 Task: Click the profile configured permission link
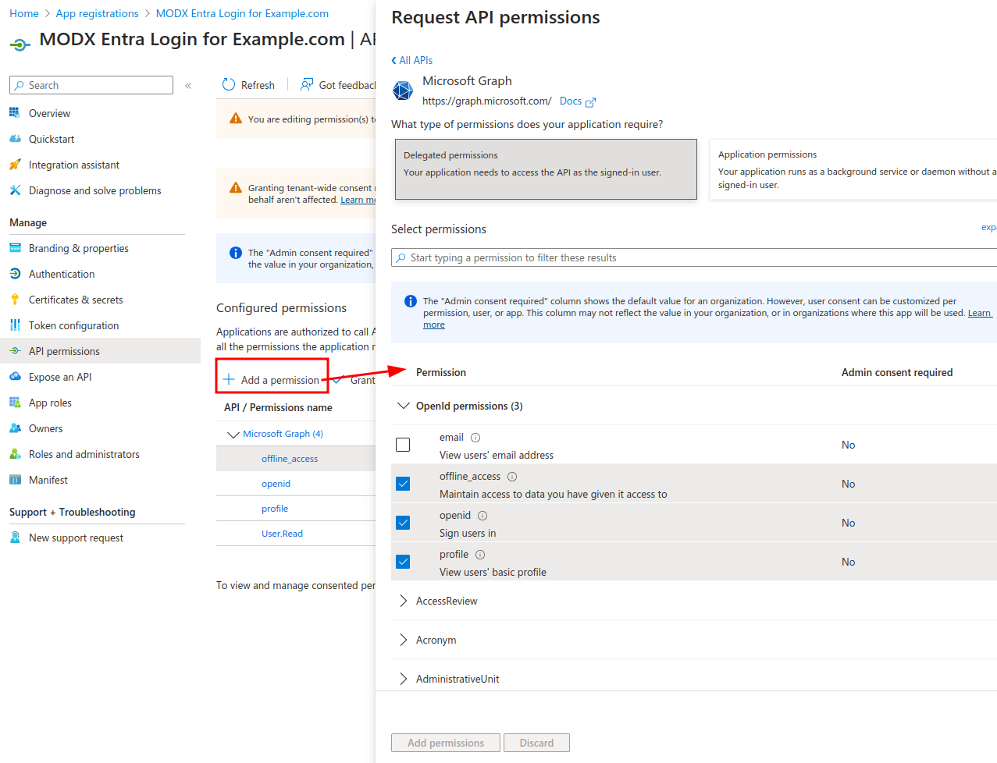coord(275,509)
